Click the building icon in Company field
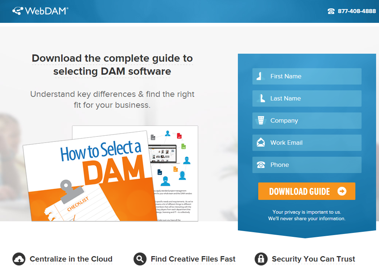This screenshot has height=267, width=379. click(x=261, y=120)
